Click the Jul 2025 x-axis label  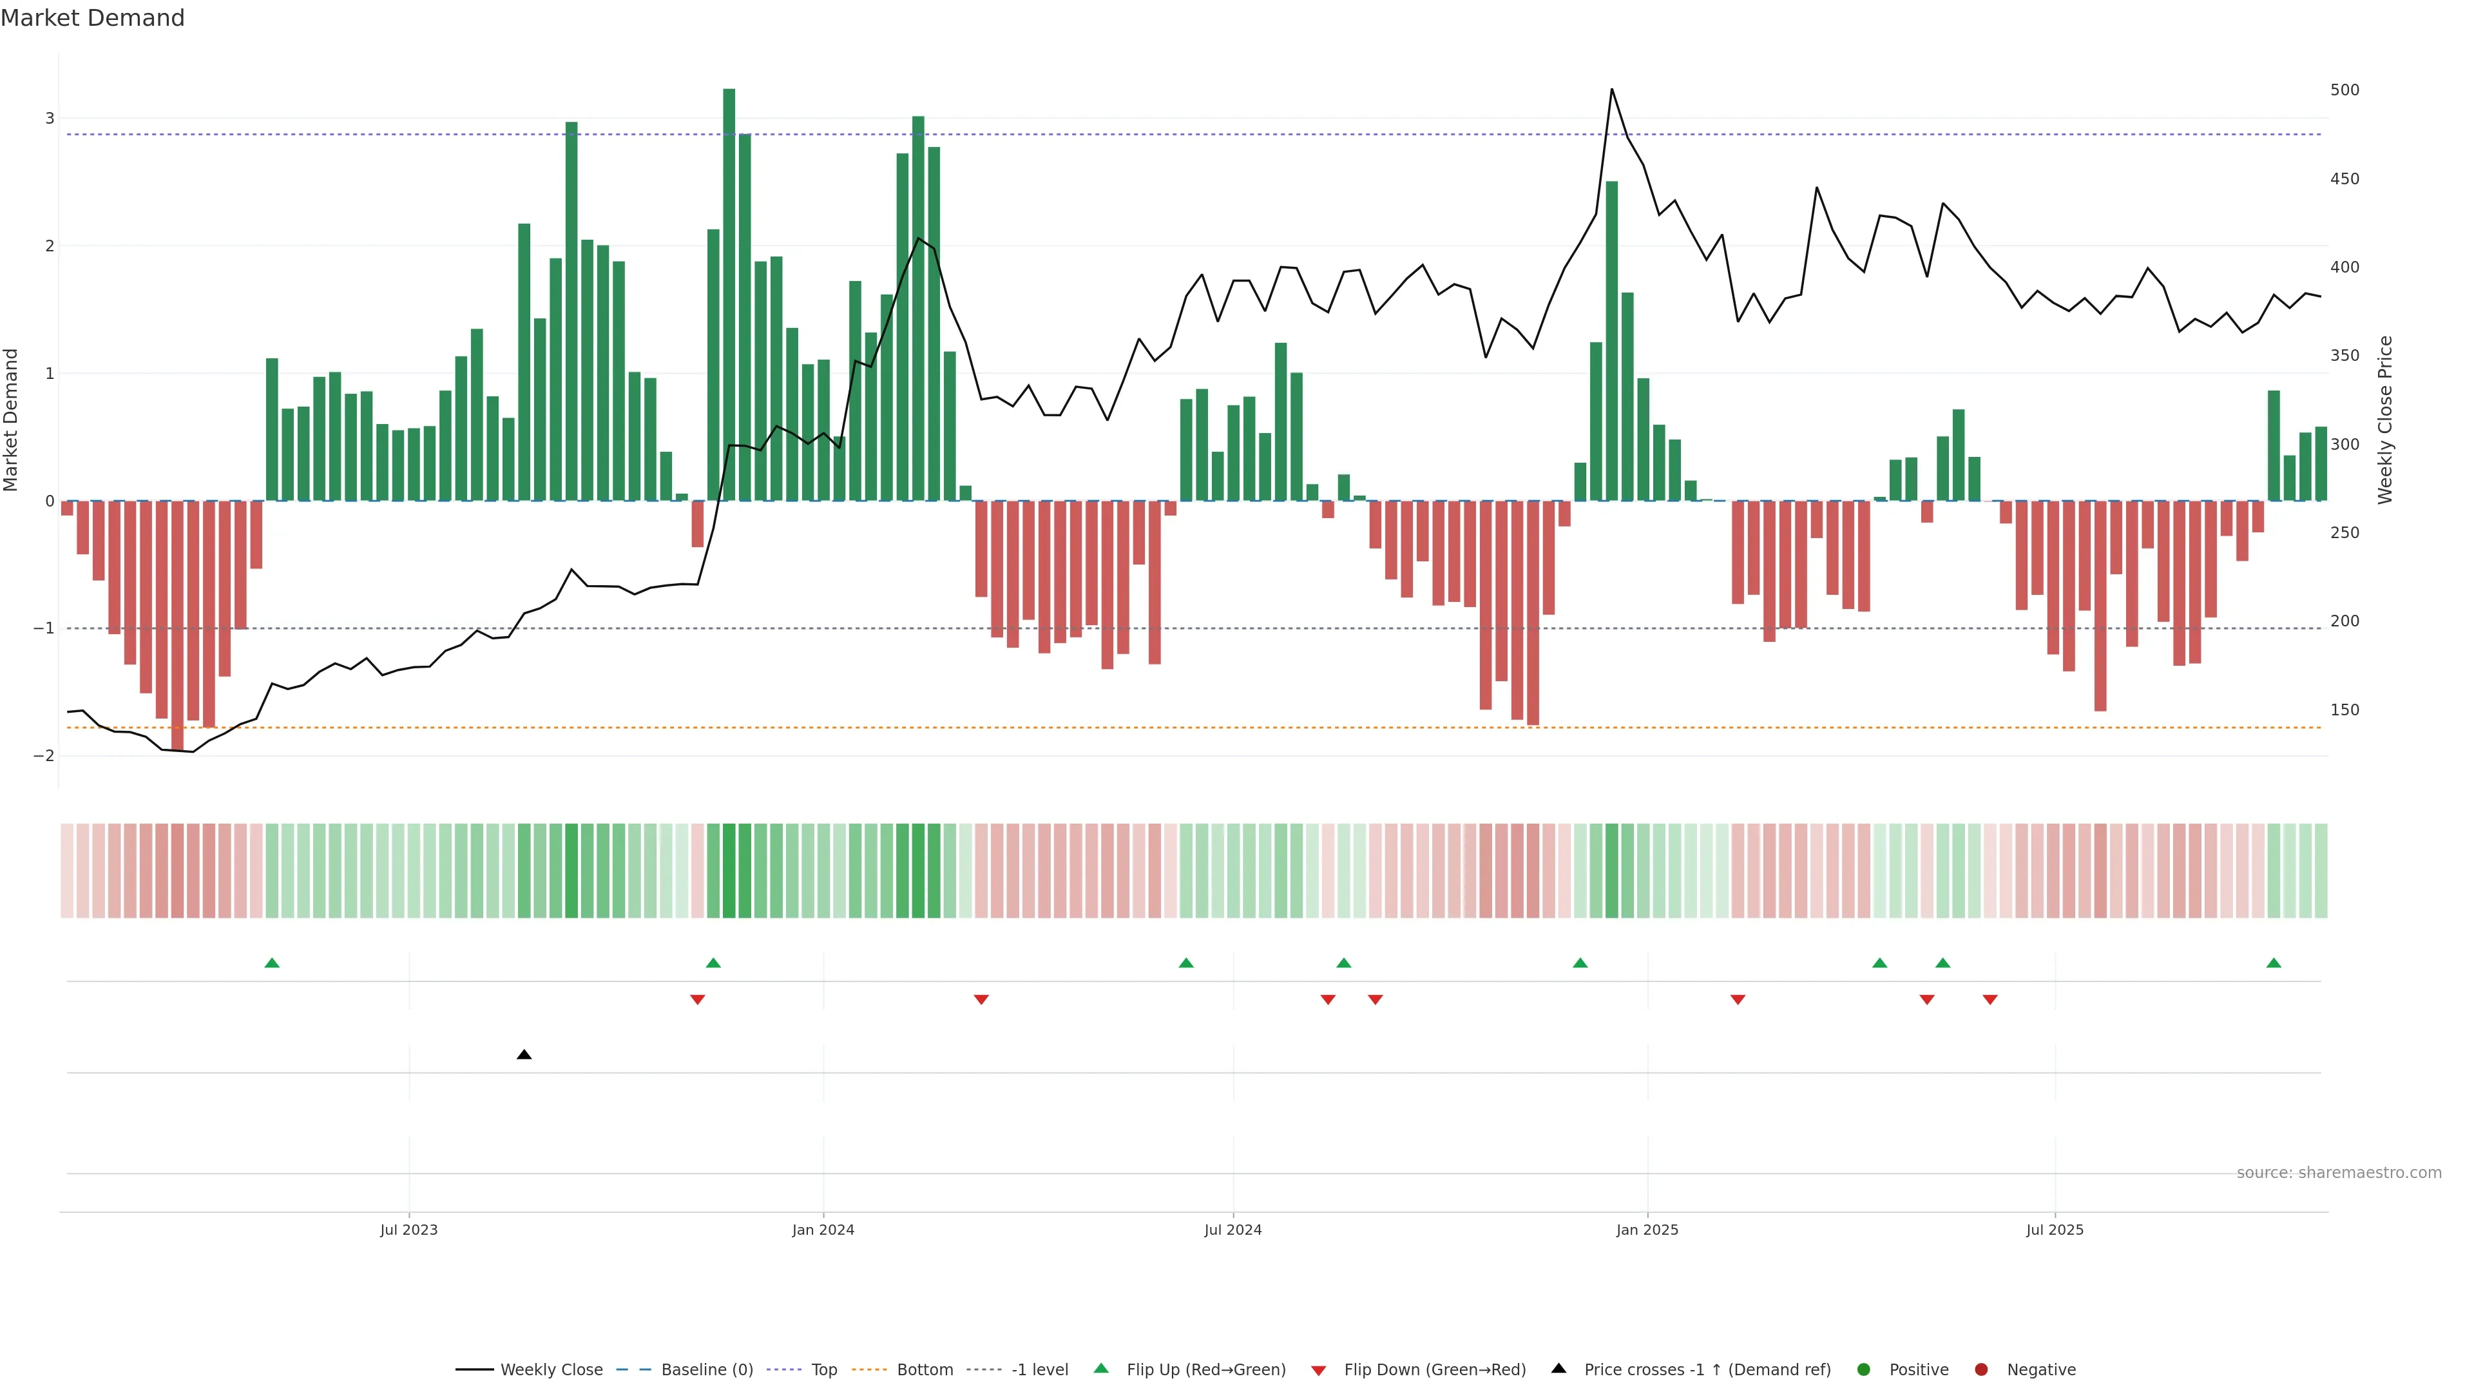tap(2055, 1231)
